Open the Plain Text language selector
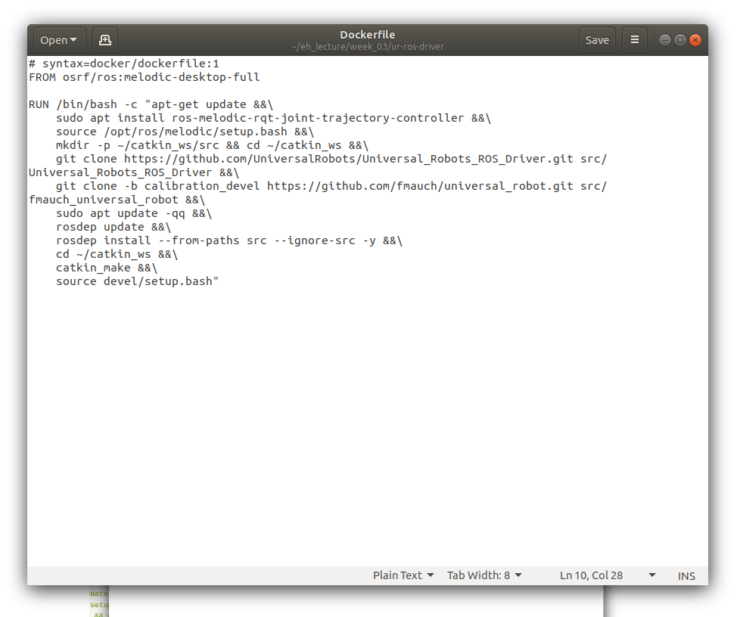 click(x=403, y=575)
